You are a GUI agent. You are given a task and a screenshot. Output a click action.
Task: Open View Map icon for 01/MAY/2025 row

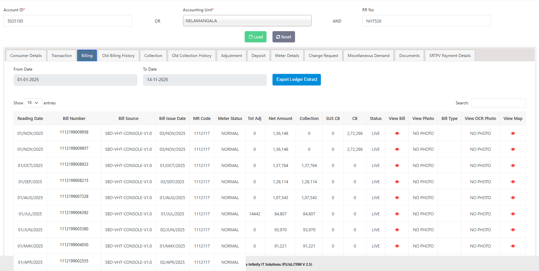point(513,246)
